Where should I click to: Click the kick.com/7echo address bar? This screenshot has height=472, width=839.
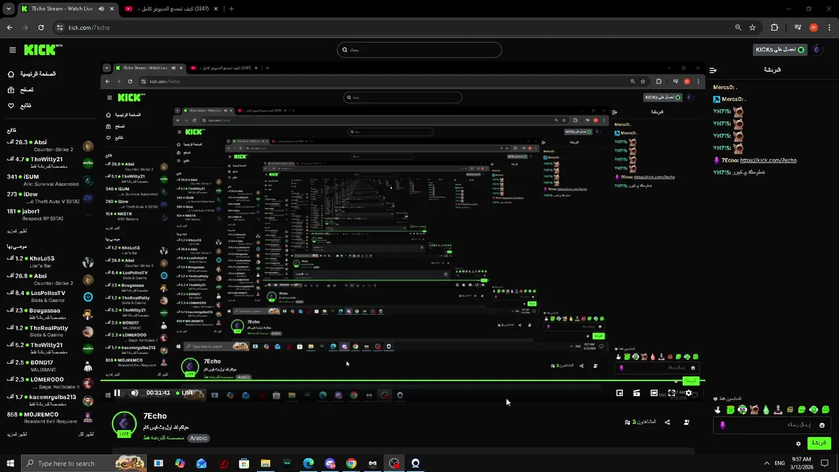pos(406,28)
